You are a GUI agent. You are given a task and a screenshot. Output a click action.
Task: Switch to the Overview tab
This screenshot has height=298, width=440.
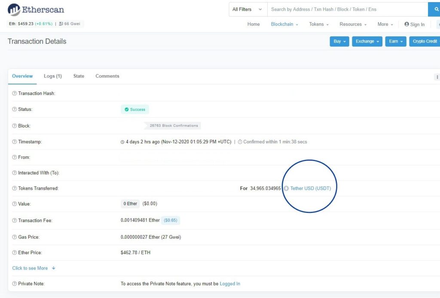coord(22,76)
